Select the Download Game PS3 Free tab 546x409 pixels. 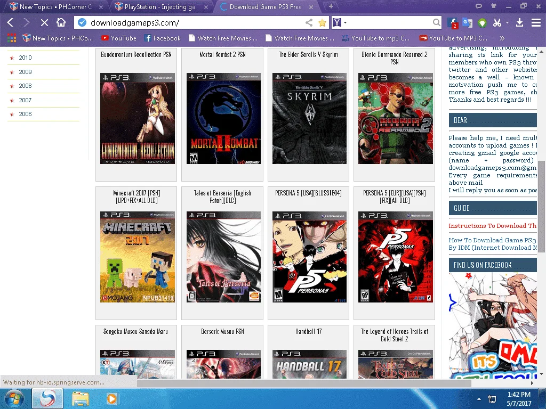pos(266,6)
